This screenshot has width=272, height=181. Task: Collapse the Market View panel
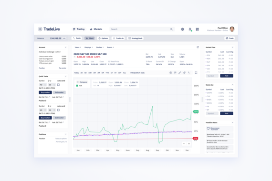pos(232,47)
